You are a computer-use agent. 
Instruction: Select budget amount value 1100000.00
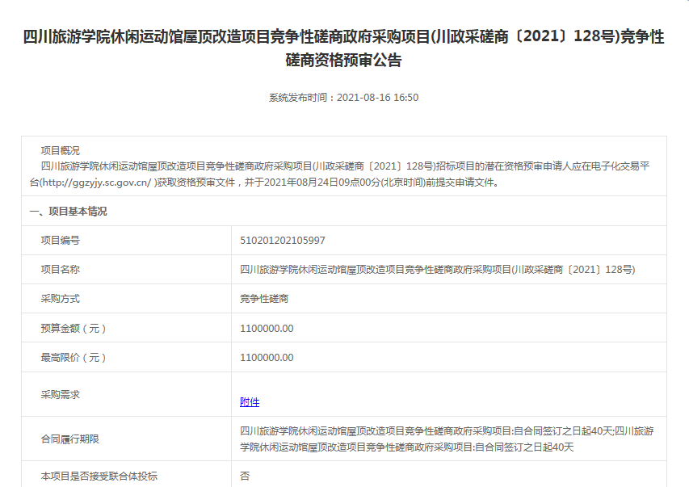(x=267, y=329)
